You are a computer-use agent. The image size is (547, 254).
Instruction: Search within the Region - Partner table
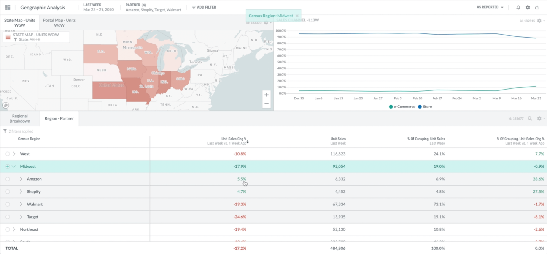click(x=530, y=118)
